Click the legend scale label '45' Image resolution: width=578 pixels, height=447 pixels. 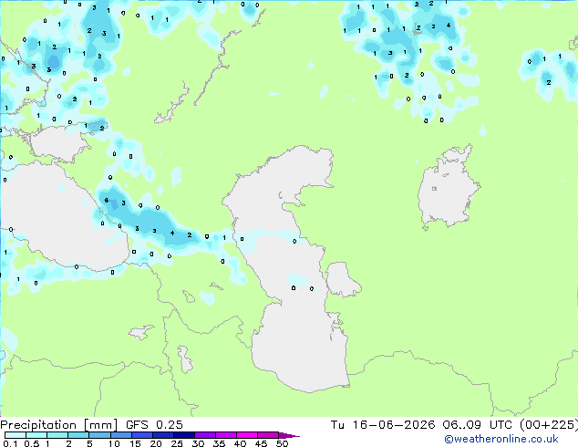pos(261,443)
